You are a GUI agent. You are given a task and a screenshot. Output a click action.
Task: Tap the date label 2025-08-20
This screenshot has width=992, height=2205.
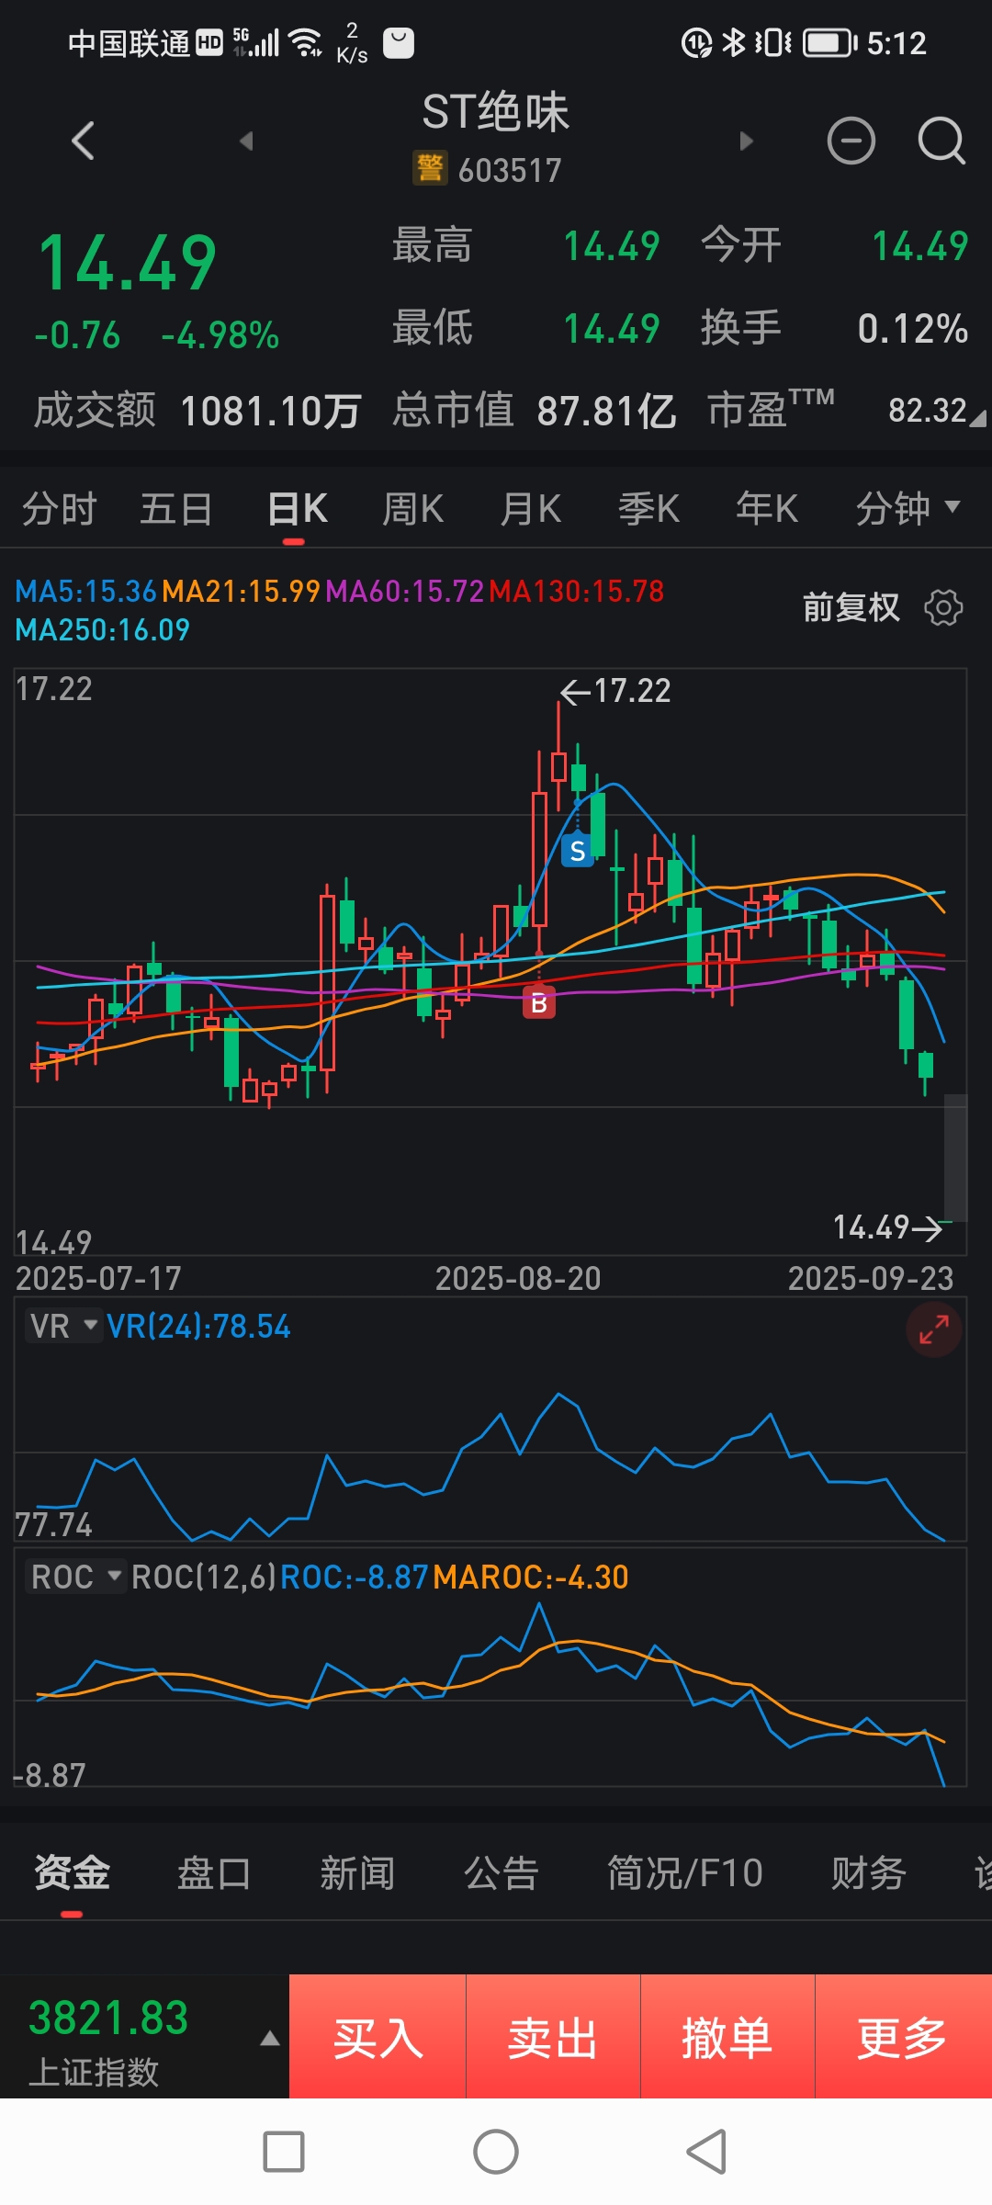click(518, 1278)
